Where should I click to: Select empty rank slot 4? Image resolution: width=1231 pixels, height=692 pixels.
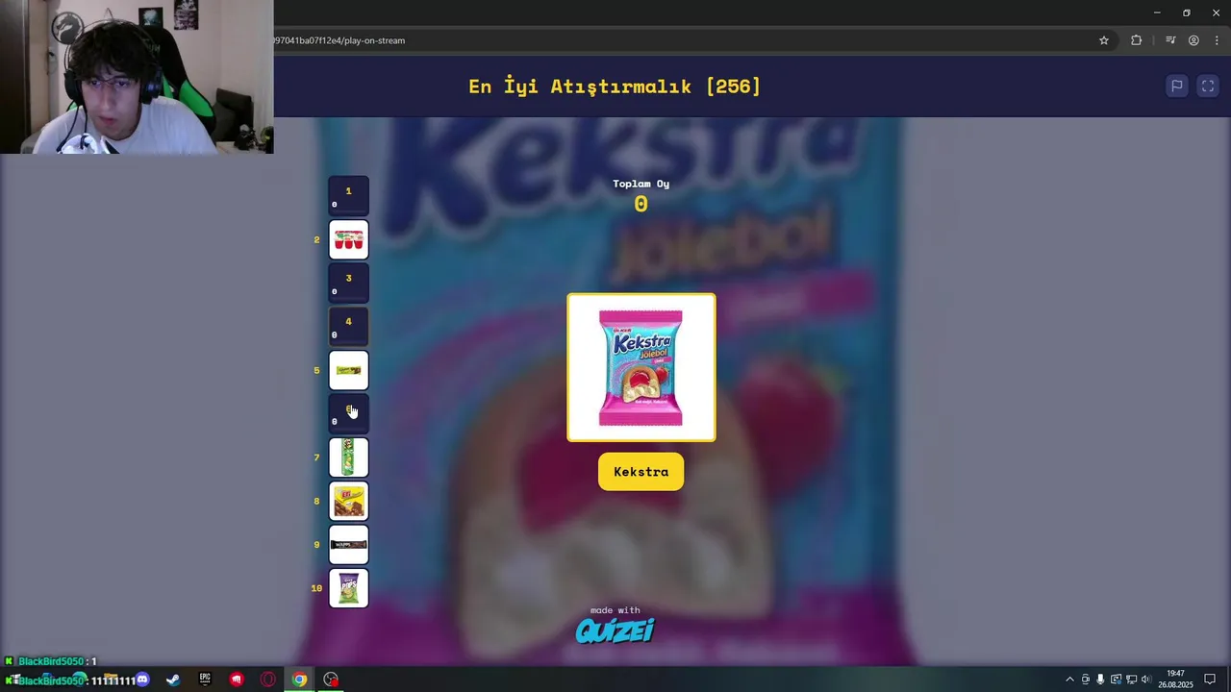348,327
